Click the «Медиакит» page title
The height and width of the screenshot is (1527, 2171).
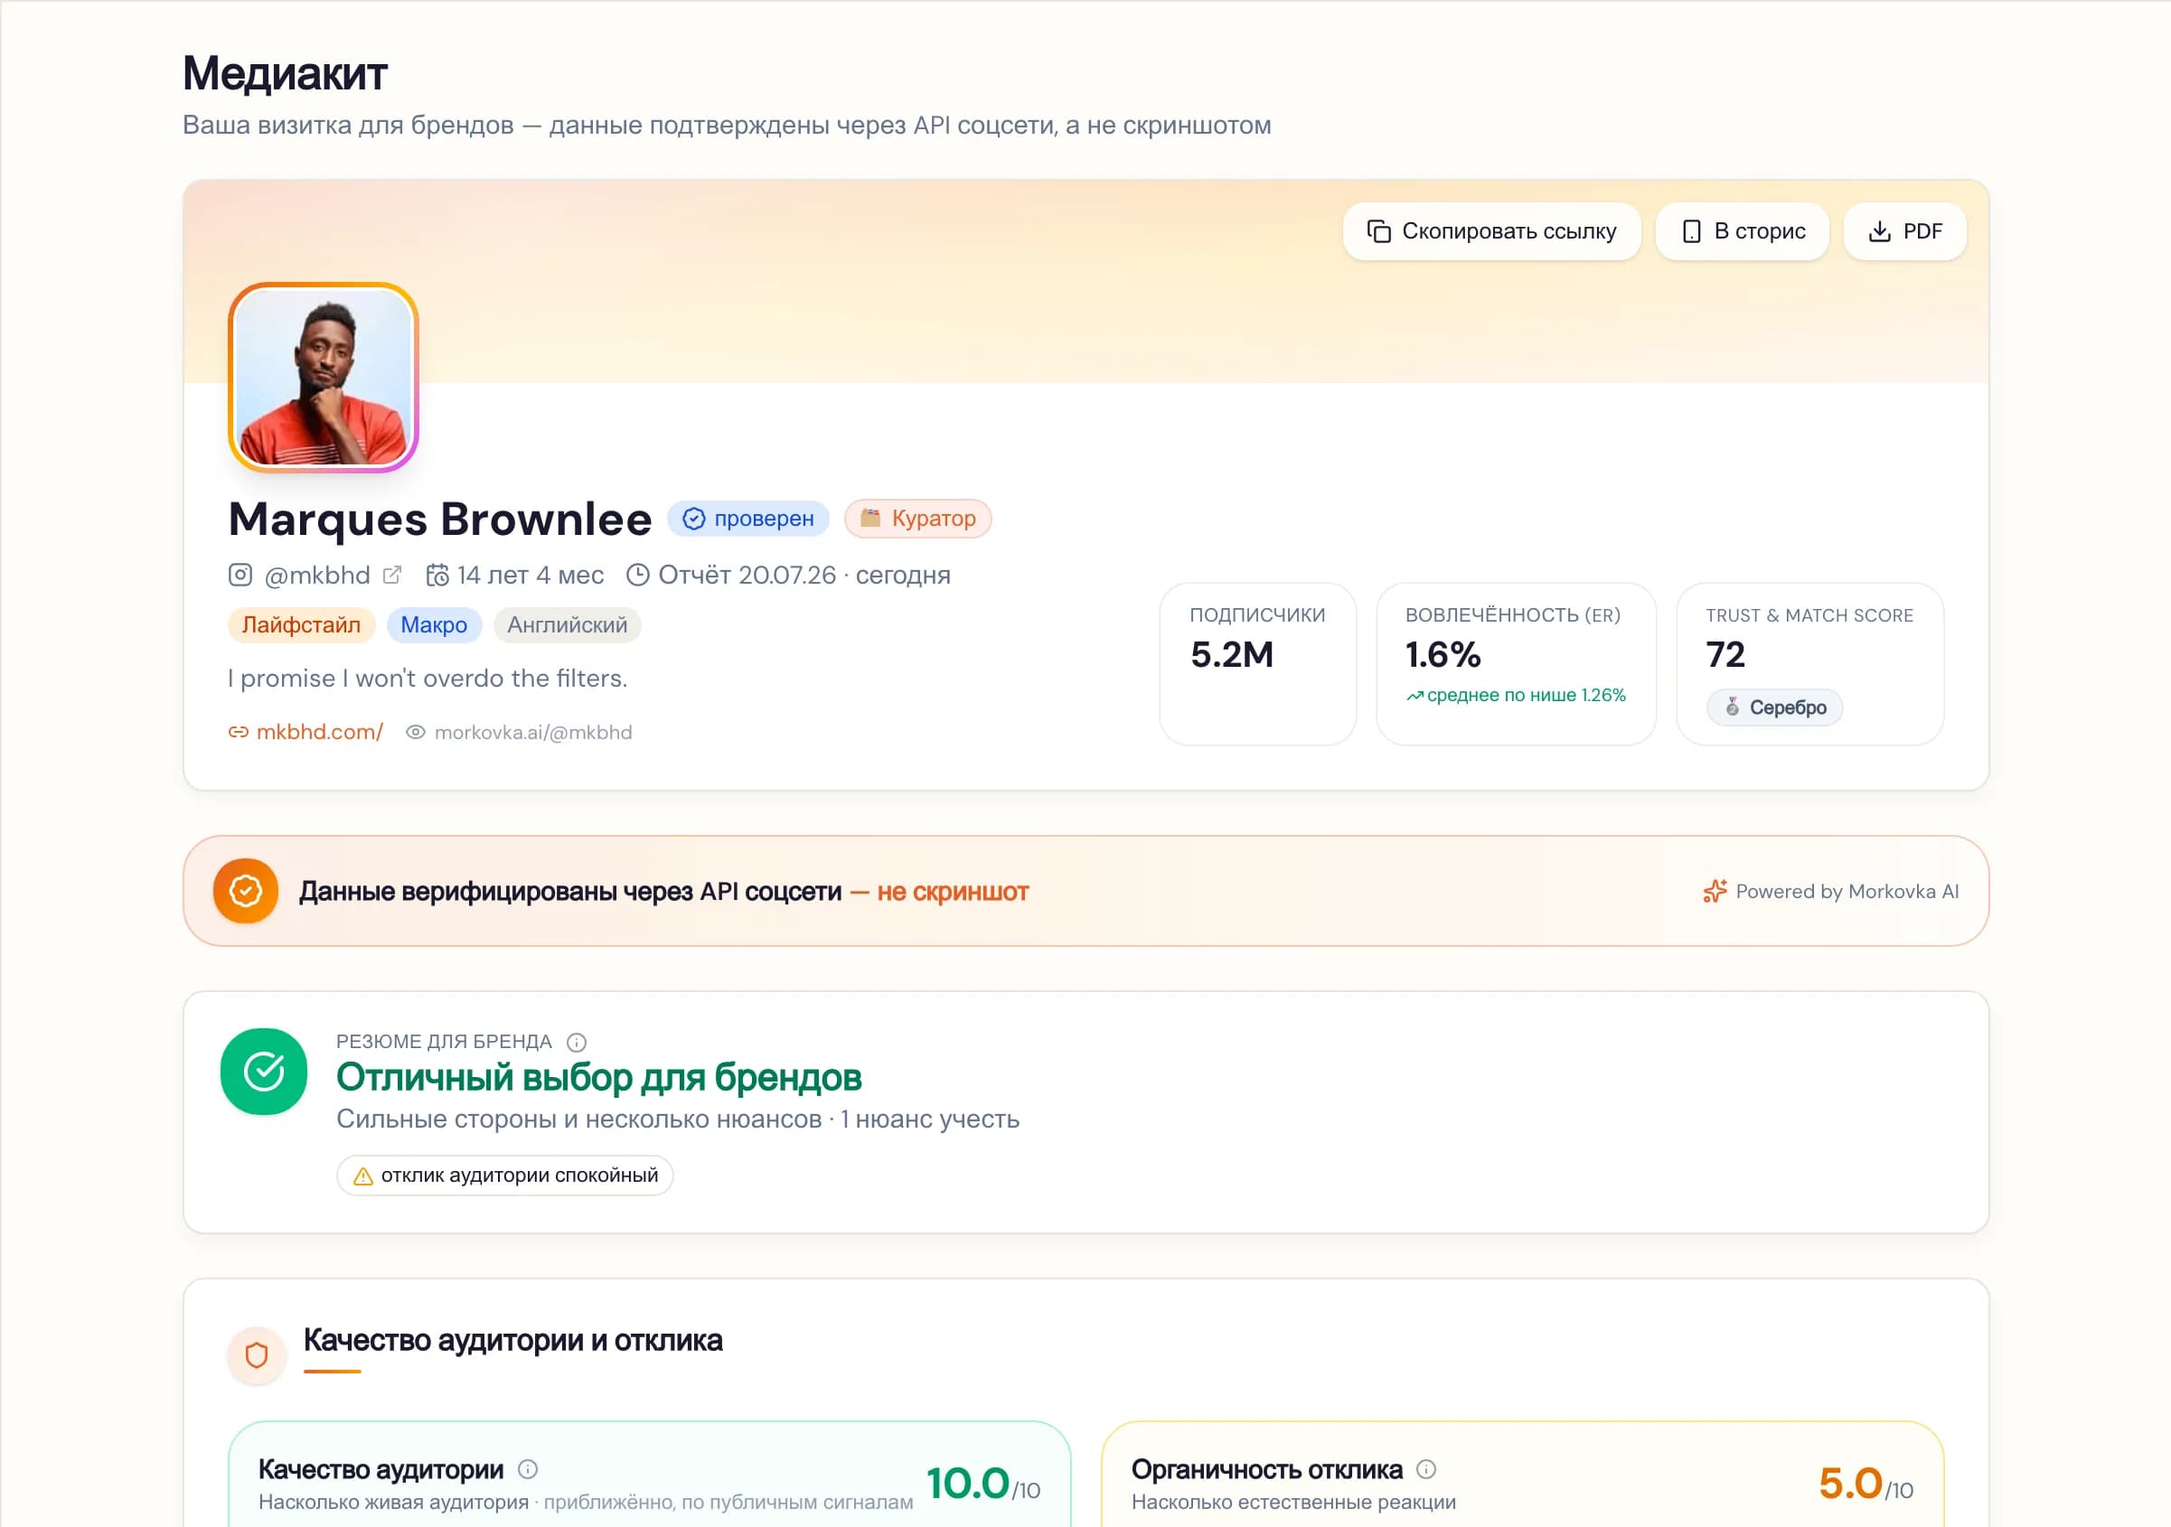(285, 73)
